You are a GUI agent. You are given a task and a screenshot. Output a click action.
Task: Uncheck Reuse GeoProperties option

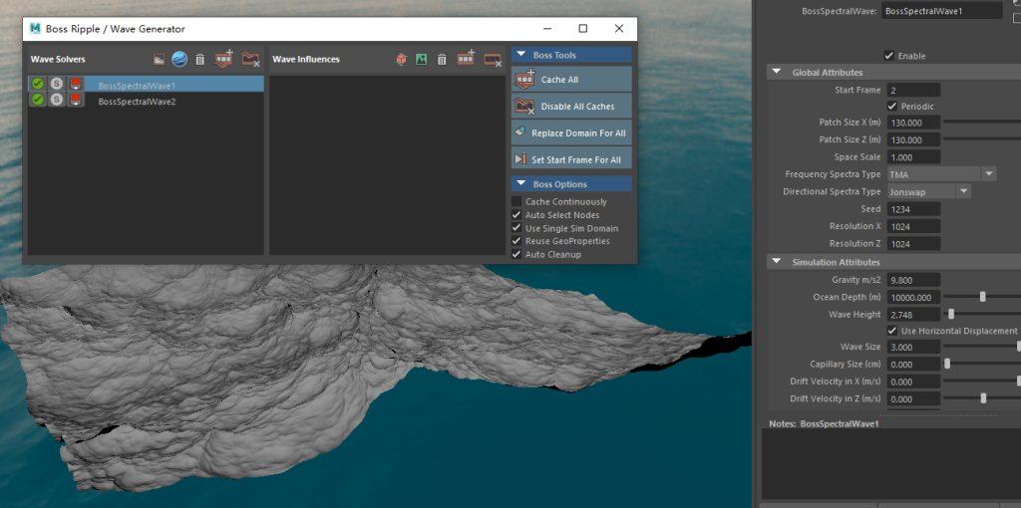pos(516,241)
